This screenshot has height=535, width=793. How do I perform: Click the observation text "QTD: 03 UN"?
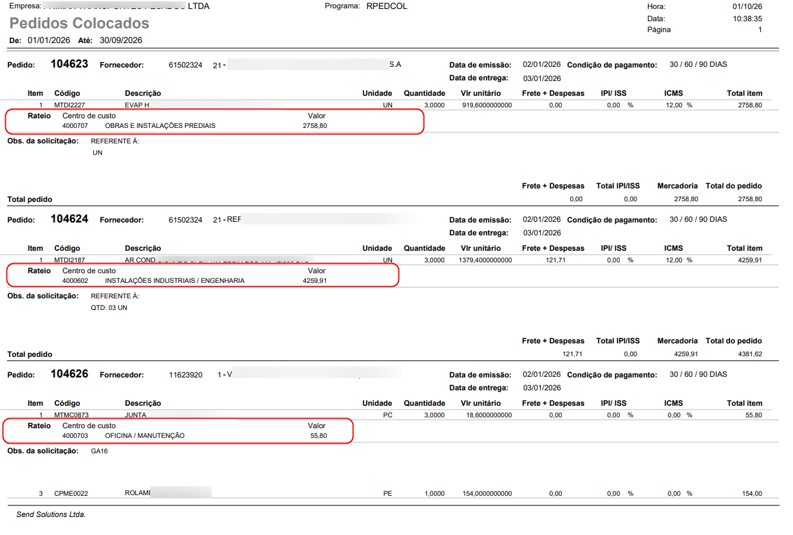point(109,307)
